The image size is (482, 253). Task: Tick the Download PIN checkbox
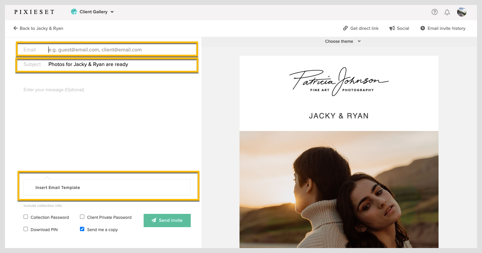[26, 229]
